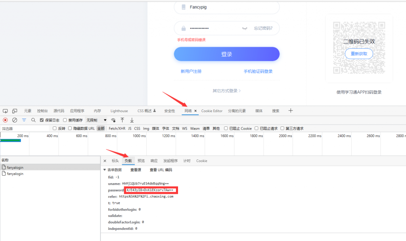Select 预览 Preview tab
The width and height of the screenshot is (406, 241).
click(x=141, y=161)
